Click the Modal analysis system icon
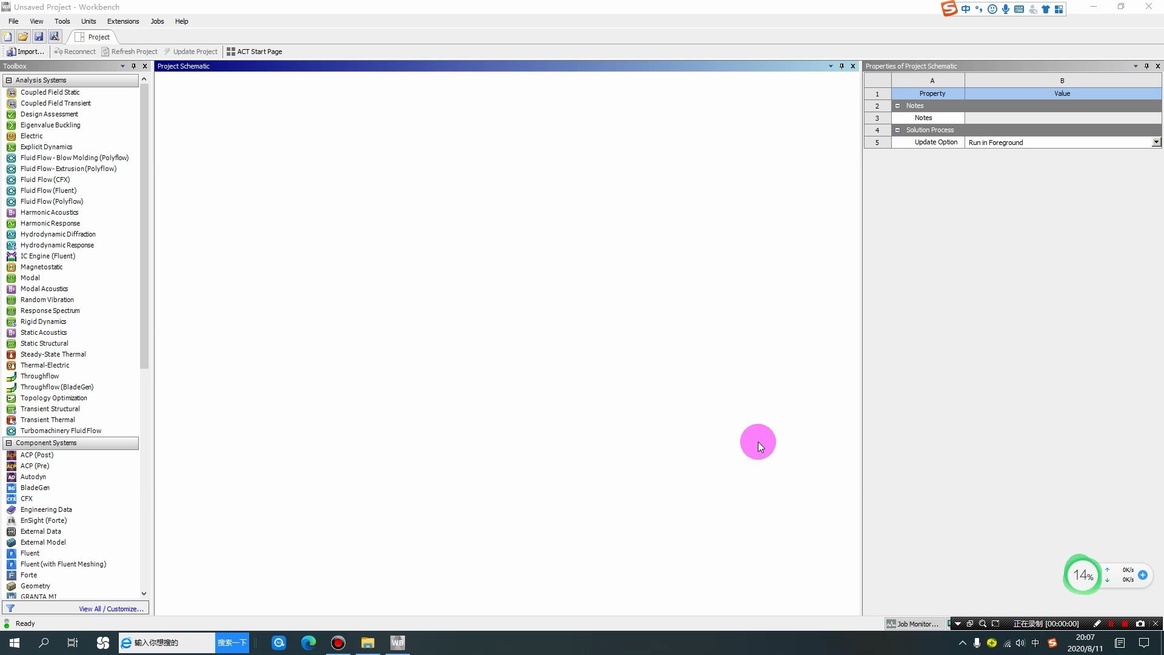Image resolution: width=1164 pixels, height=655 pixels. click(10, 278)
